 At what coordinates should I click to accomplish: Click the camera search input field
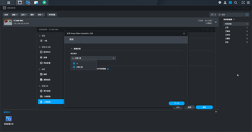pyautogui.click(x=231, y=15)
